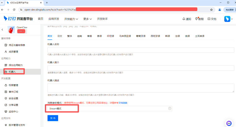Open the Stream模式 receive mode selector
This screenshot has height=127, width=236.
click(x=109, y=109)
